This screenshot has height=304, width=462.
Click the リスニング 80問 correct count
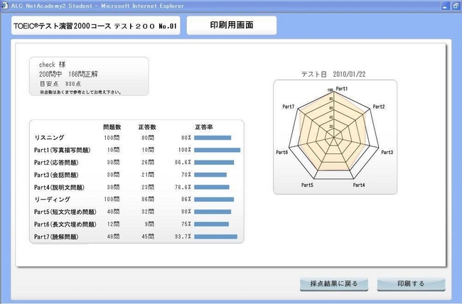[x=148, y=138]
